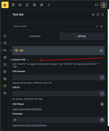
Task: Open Learn more about CSS transitions link
Action: (x=30, y=125)
